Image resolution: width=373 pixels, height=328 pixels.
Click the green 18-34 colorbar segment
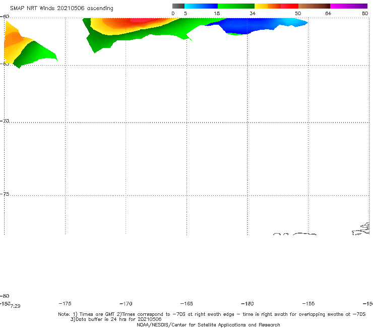tap(236, 6)
